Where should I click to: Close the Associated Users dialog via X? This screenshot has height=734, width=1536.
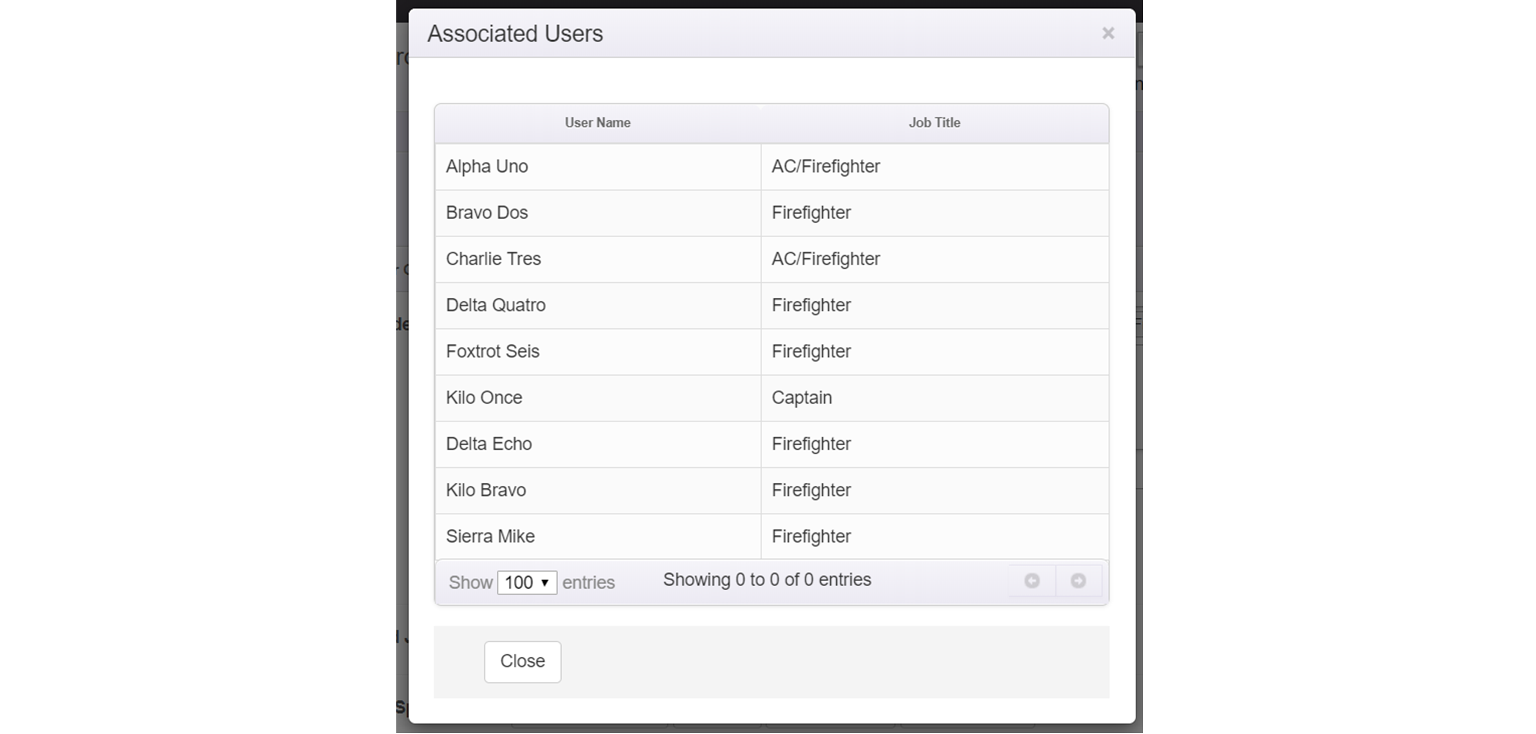tap(1107, 33)
